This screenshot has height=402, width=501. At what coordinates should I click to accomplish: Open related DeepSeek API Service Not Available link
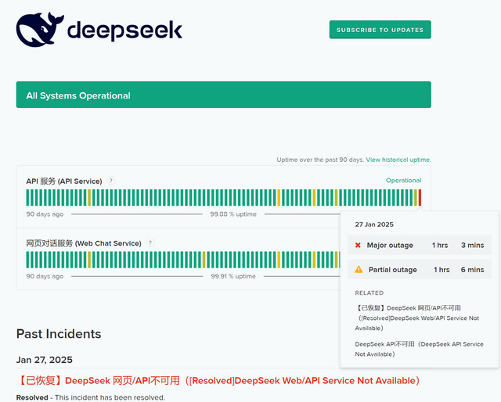(x=419, y=349)
